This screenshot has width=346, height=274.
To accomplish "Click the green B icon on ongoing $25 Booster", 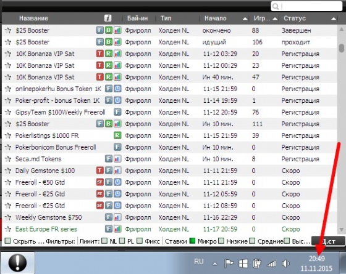I will pos(109,42).
